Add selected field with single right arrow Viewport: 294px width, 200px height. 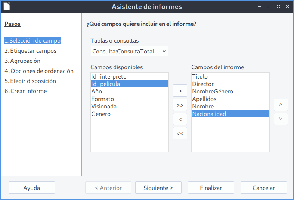click(x=180, y=91)
